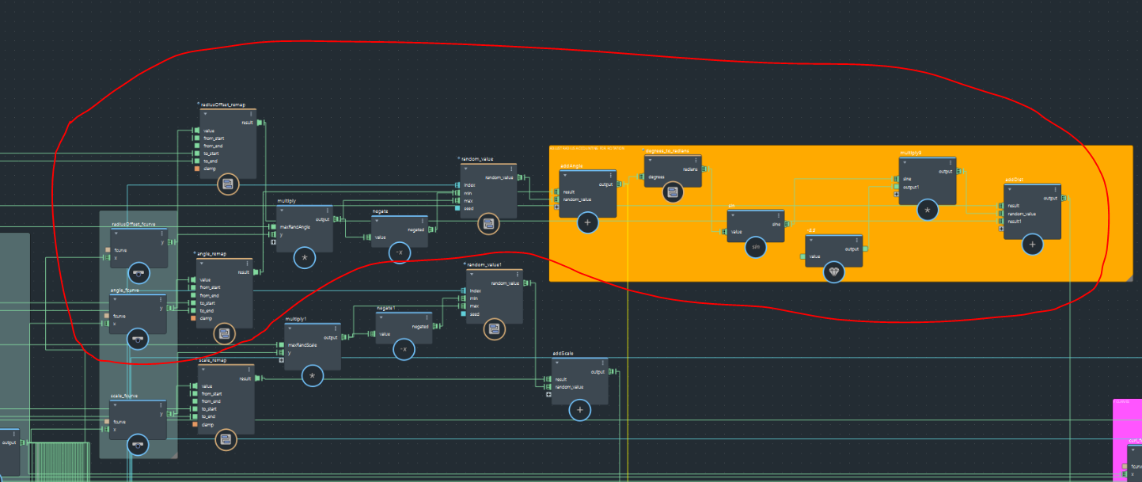This screenshot has width=1142, height=482.
Task: Click the maxRandAngle input port on multiply
Action: point(274,227)
